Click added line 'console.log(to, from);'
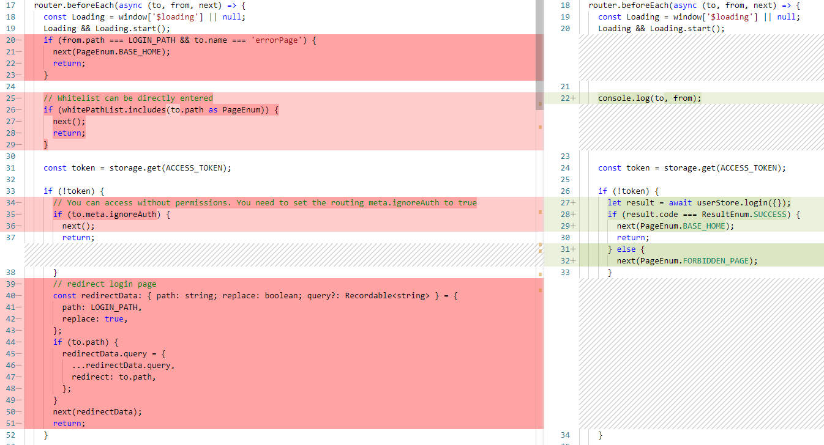Viewport: 824px width, 445px height. (650, 98)
